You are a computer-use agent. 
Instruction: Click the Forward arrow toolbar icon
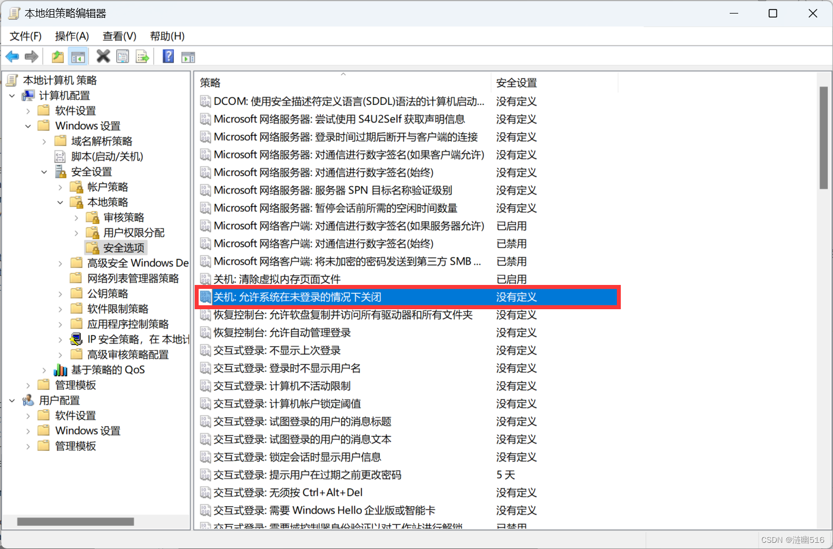point(32,56)
